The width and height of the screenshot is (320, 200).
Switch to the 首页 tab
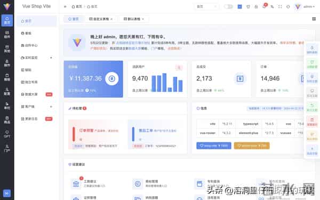74,19
